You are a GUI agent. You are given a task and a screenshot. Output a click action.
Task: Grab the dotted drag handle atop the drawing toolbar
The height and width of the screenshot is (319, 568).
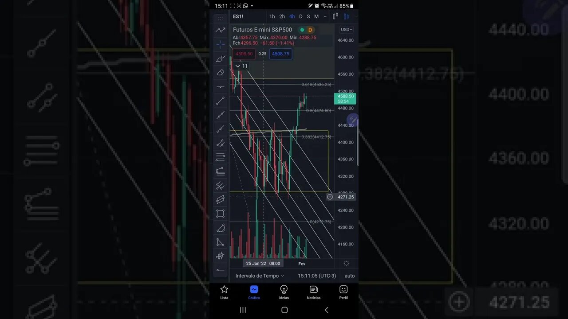(x=220, y=19)
